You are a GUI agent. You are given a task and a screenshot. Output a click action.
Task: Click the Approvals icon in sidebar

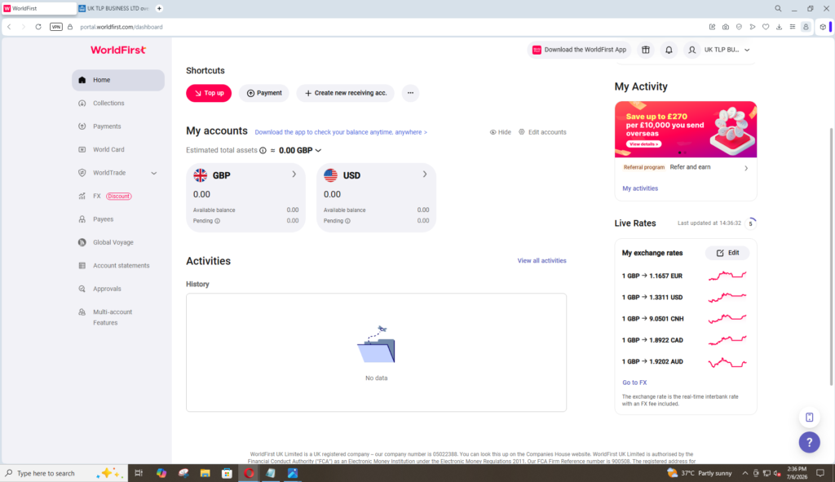click(82, 289)
